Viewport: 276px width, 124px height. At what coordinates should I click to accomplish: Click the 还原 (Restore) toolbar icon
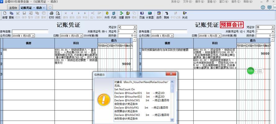pyautogui.click(x=37, y=15)
